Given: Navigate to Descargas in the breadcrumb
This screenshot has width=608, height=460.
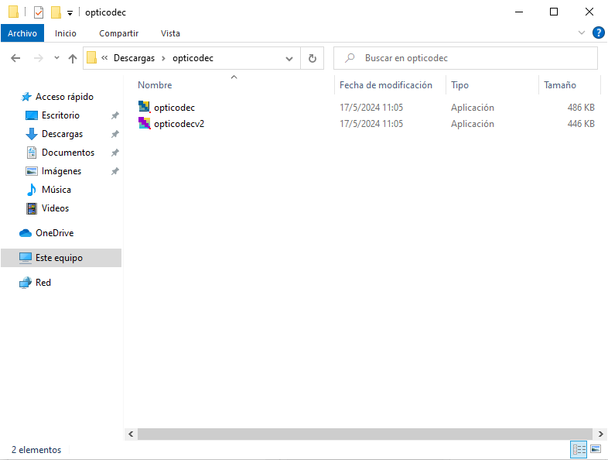Looking at the screenshot, I should point(134,58).
